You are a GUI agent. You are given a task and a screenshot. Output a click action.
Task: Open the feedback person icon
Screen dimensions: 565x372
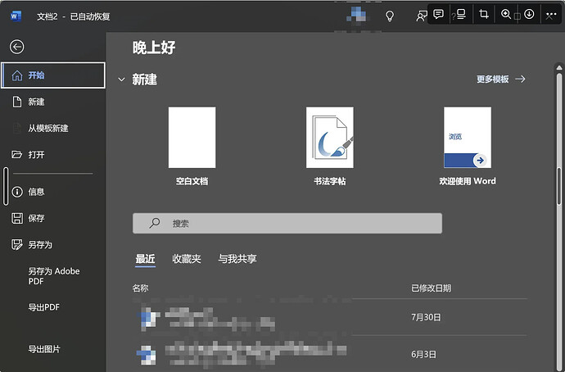coord(421,16)
